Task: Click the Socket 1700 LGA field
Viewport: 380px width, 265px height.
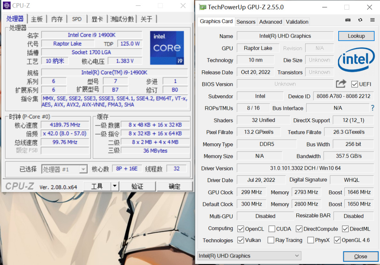Action: point(92,52)
